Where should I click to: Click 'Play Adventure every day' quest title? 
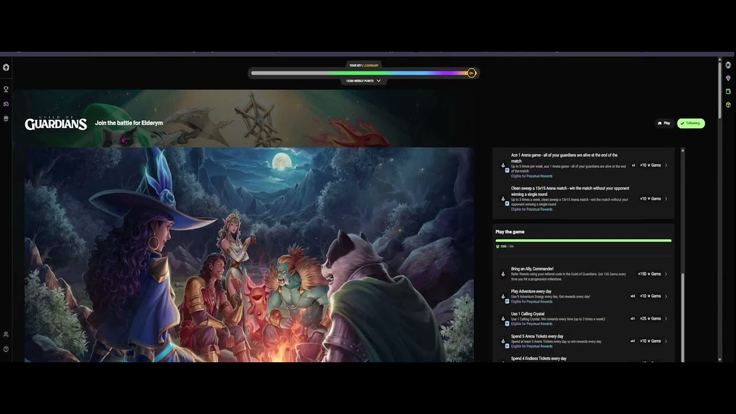[x=531, y=292]
